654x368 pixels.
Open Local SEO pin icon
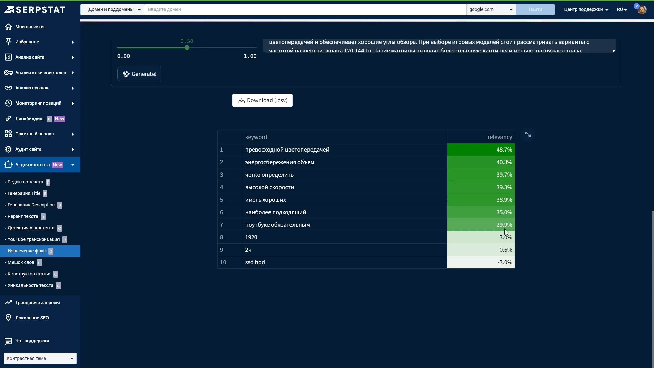8,318
